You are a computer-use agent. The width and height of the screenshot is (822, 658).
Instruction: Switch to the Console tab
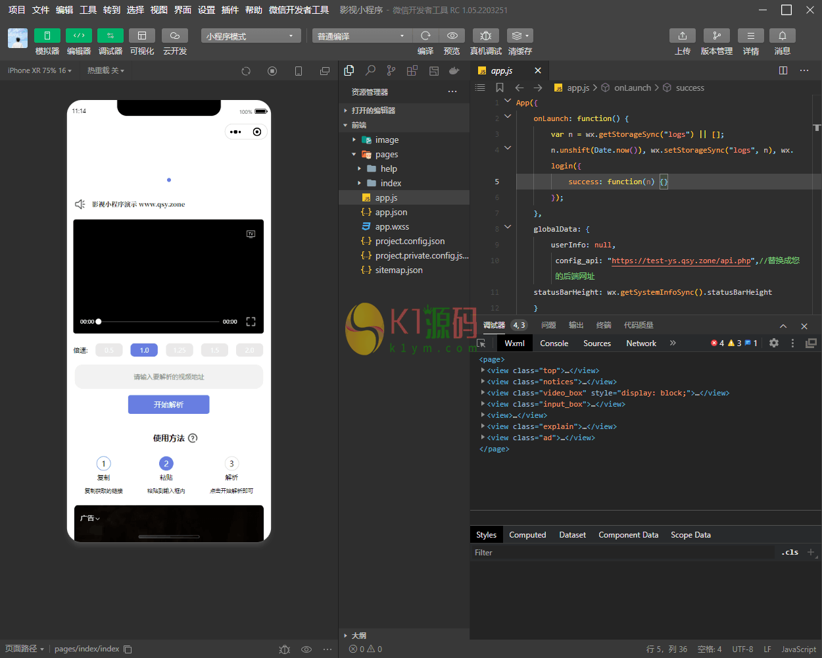click(554, 343)
